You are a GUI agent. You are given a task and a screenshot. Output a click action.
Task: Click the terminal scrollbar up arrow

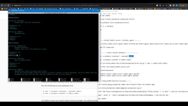pos(99,13)
